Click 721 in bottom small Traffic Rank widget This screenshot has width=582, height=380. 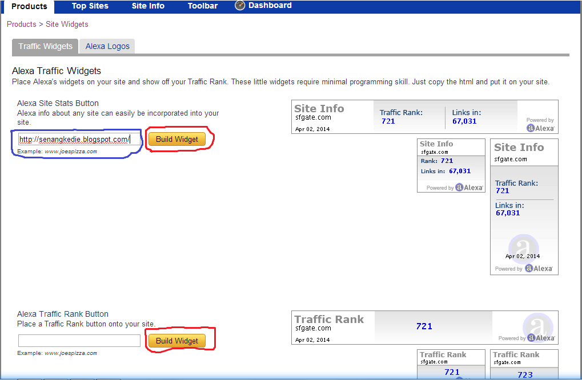[x=452, y=372]
